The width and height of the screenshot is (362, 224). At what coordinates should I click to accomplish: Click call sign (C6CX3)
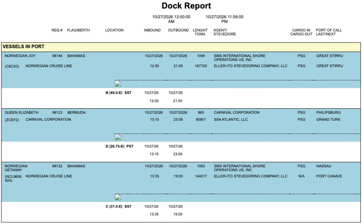[12, 66]
